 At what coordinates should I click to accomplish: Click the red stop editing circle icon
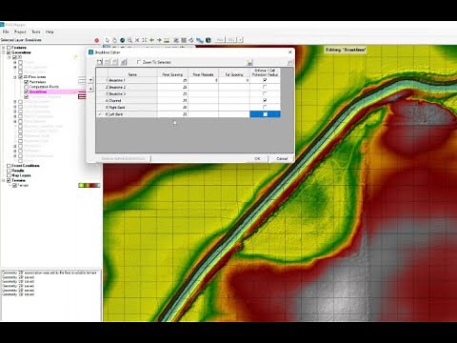coord(97,40)
